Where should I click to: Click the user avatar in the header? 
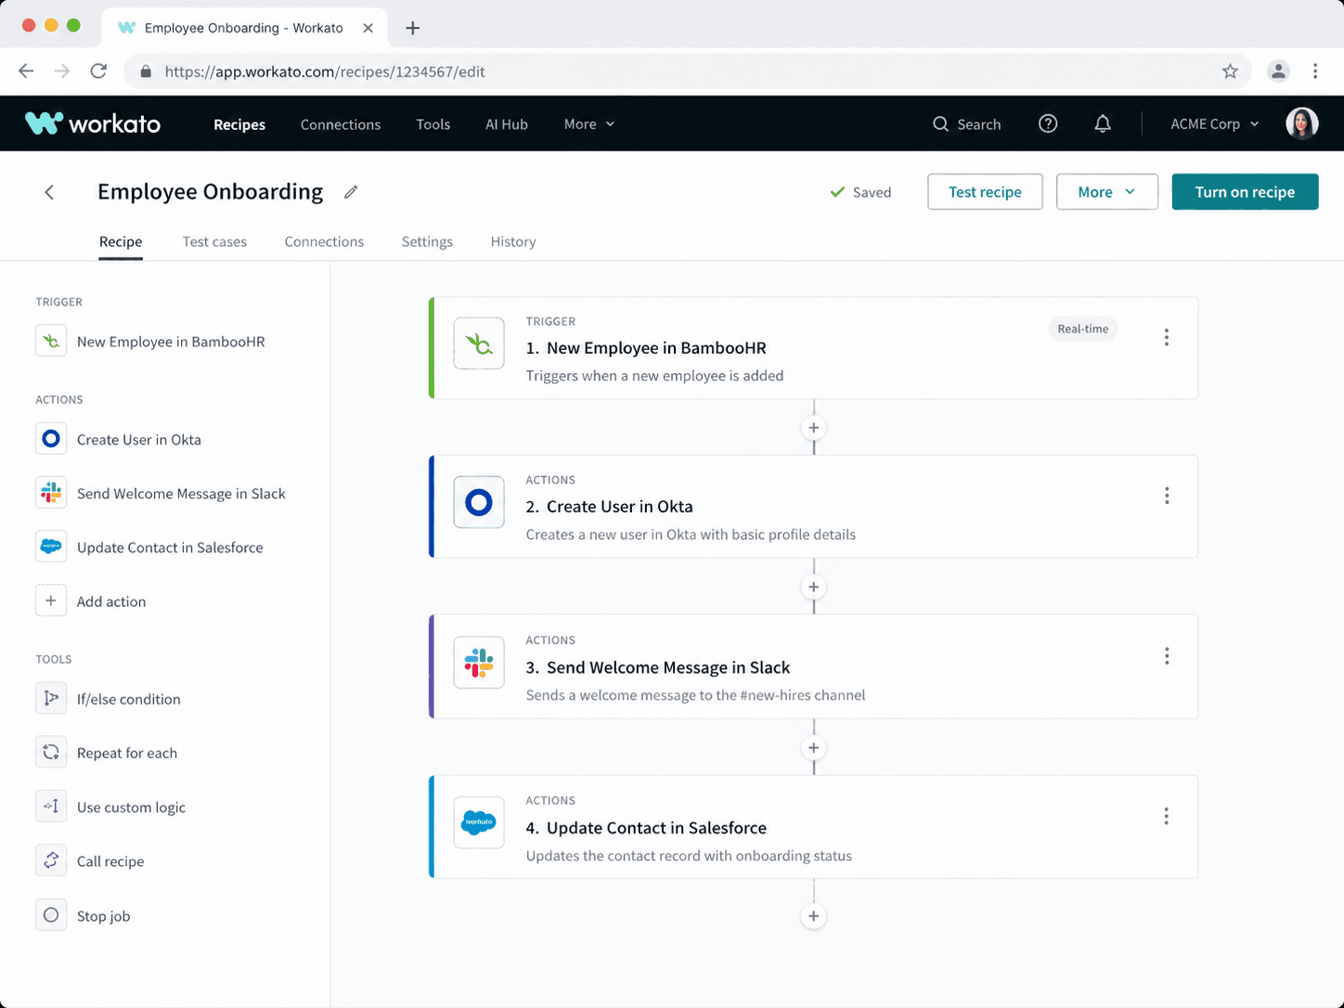[x=1302, y=123]
